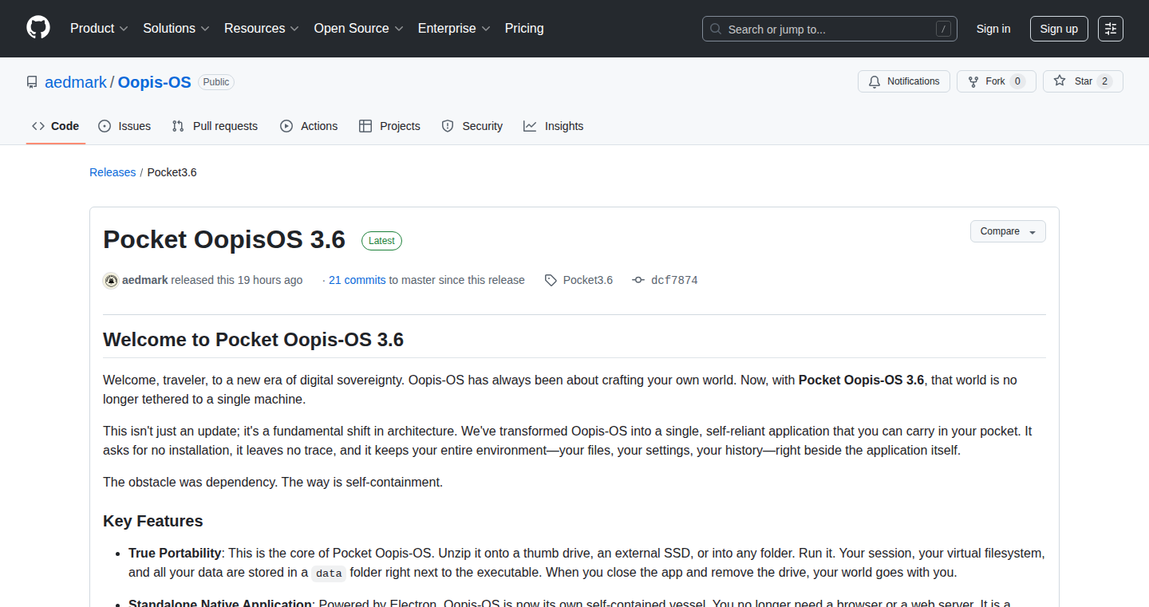Click the data inline code text
The image size is (1149, 607).
[329, 573]
